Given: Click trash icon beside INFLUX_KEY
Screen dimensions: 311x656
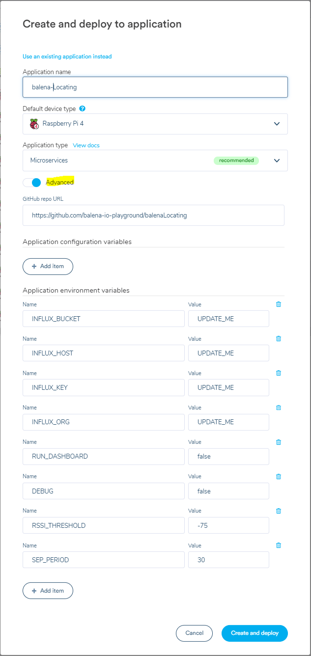Looking at the screenshot, I should [x=279, y=373].
